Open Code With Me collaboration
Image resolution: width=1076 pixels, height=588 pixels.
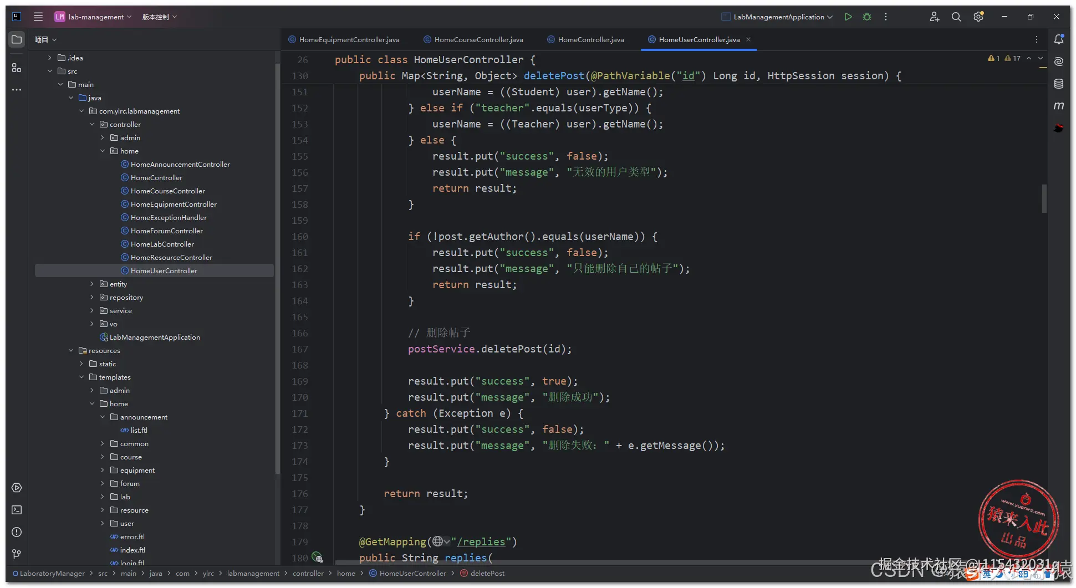pos(935,17)
